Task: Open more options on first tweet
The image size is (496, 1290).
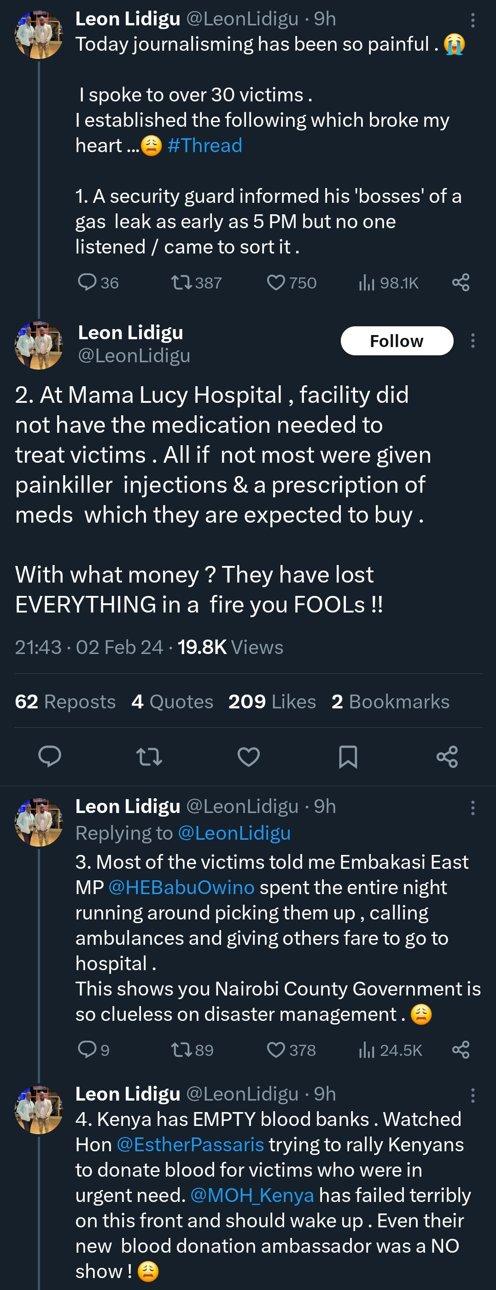Action: pos(473,20)
